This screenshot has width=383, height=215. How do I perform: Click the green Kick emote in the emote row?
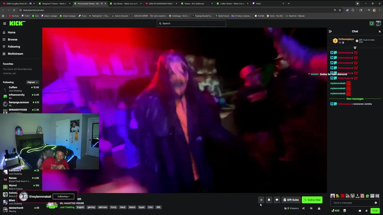pos(367,196)
